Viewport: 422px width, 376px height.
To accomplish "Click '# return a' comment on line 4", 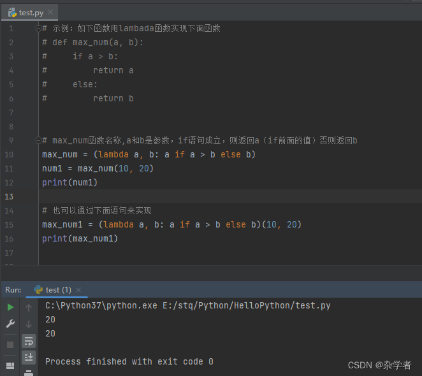I will coord(88,70).
